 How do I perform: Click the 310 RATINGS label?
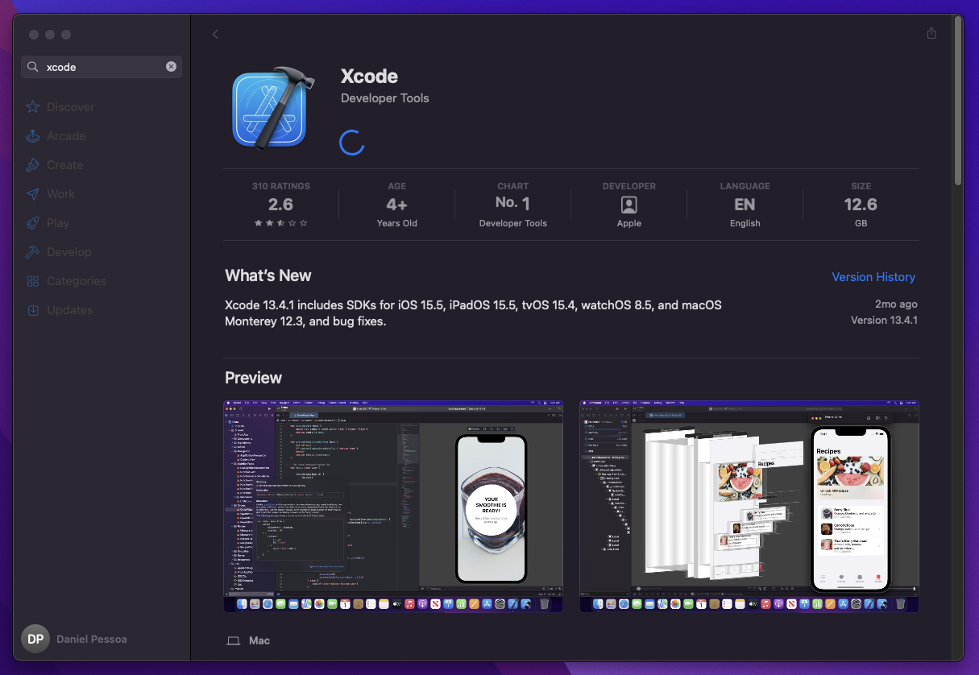pyautogui.click(x=281, y=186)
